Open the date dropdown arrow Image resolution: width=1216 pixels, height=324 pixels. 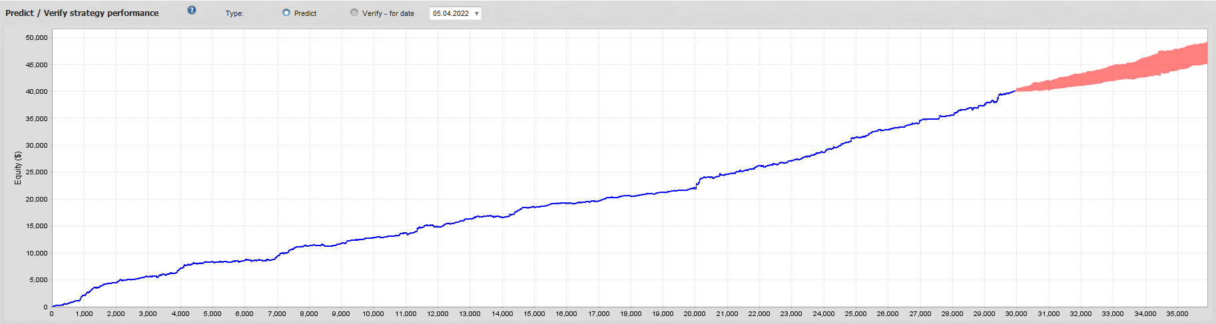point(476,13)
